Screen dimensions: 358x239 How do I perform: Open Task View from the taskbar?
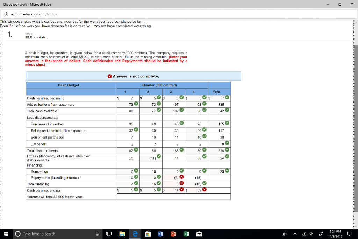pos(109,234)
